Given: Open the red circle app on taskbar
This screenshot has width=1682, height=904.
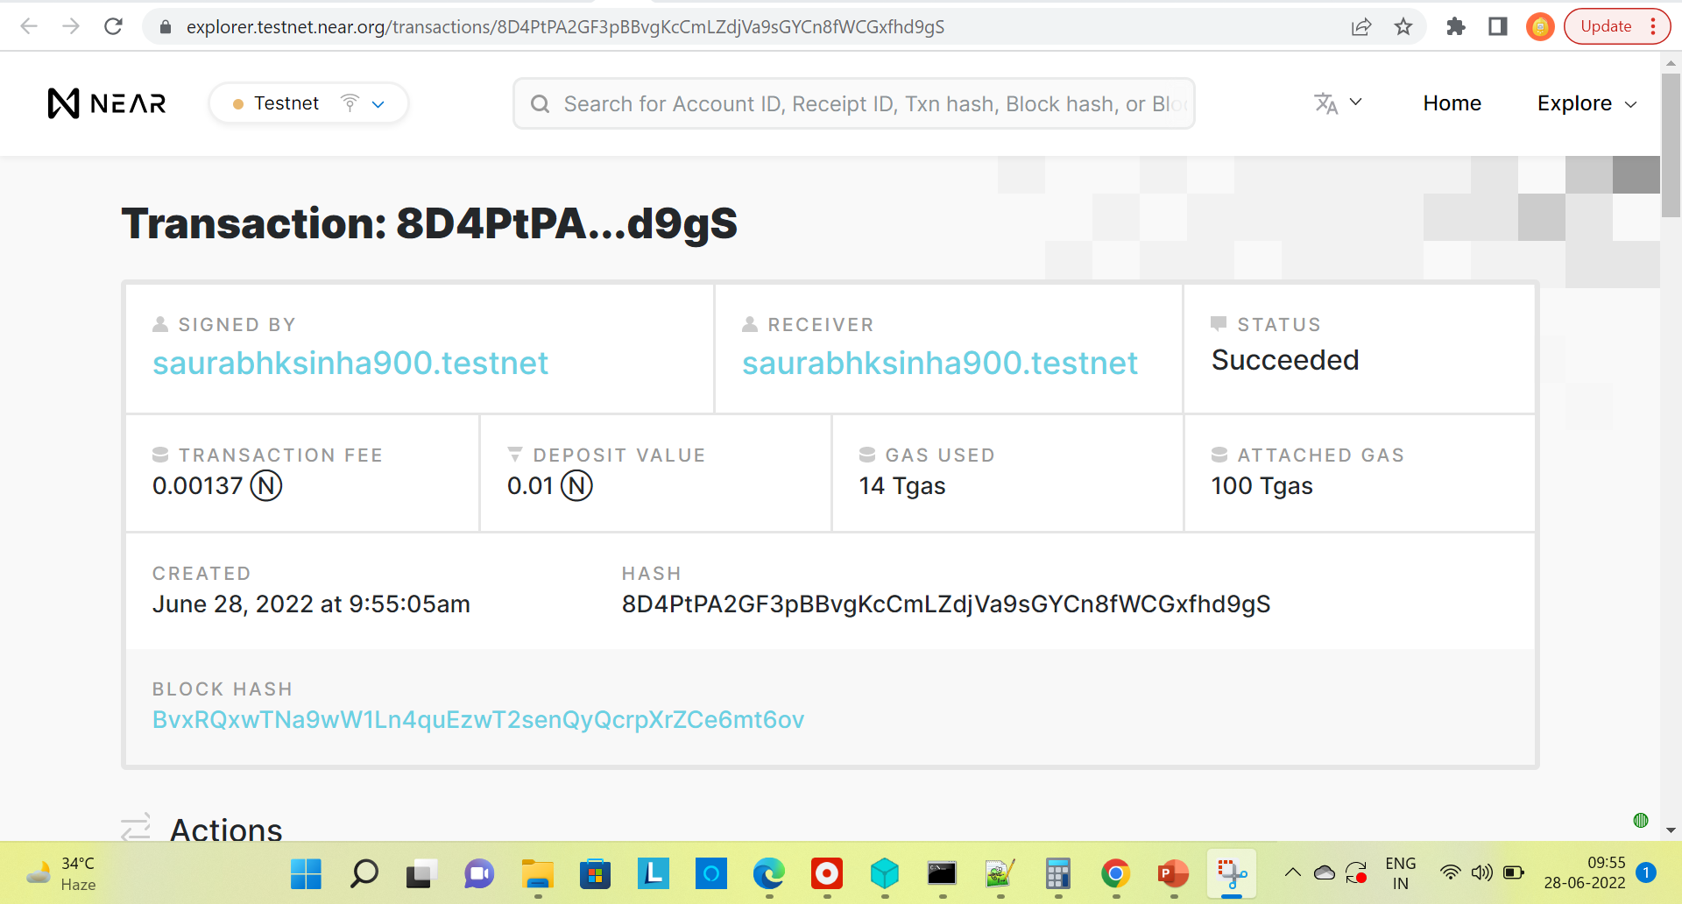Looking at the screenshot, I should click(826, 873).
